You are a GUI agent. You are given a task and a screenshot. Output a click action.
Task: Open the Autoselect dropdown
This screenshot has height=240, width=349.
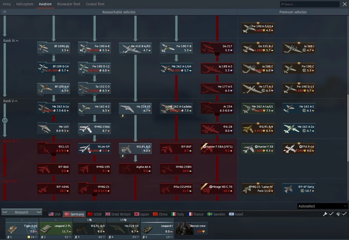click(322, 206)
